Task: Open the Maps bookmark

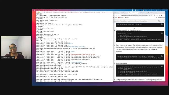Action: pyautogui.click(x=127, y=18)
